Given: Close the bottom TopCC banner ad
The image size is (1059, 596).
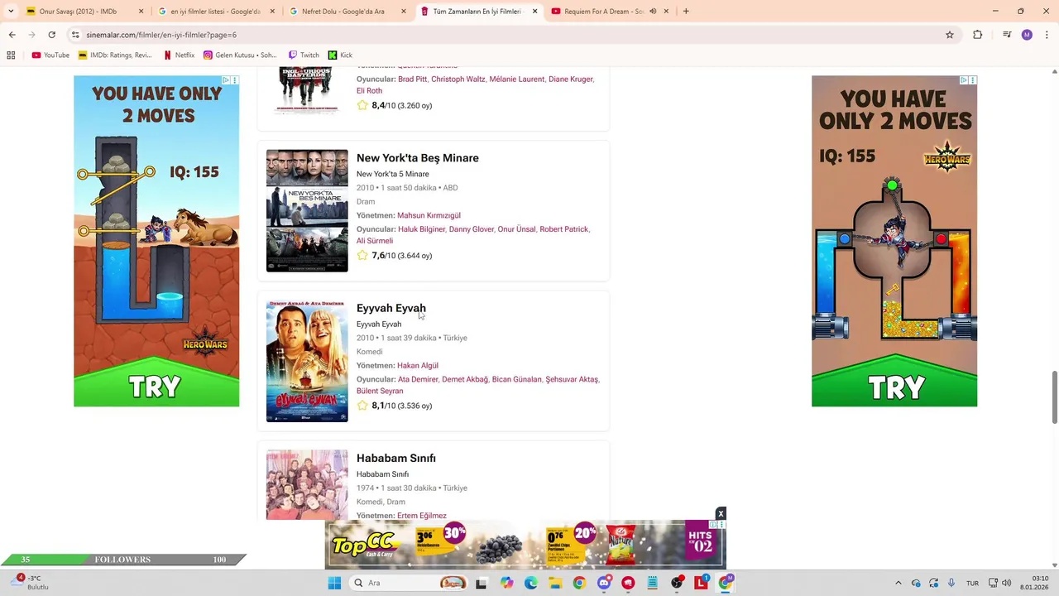Looking at the screenshot, I should (x=721, y=514).
